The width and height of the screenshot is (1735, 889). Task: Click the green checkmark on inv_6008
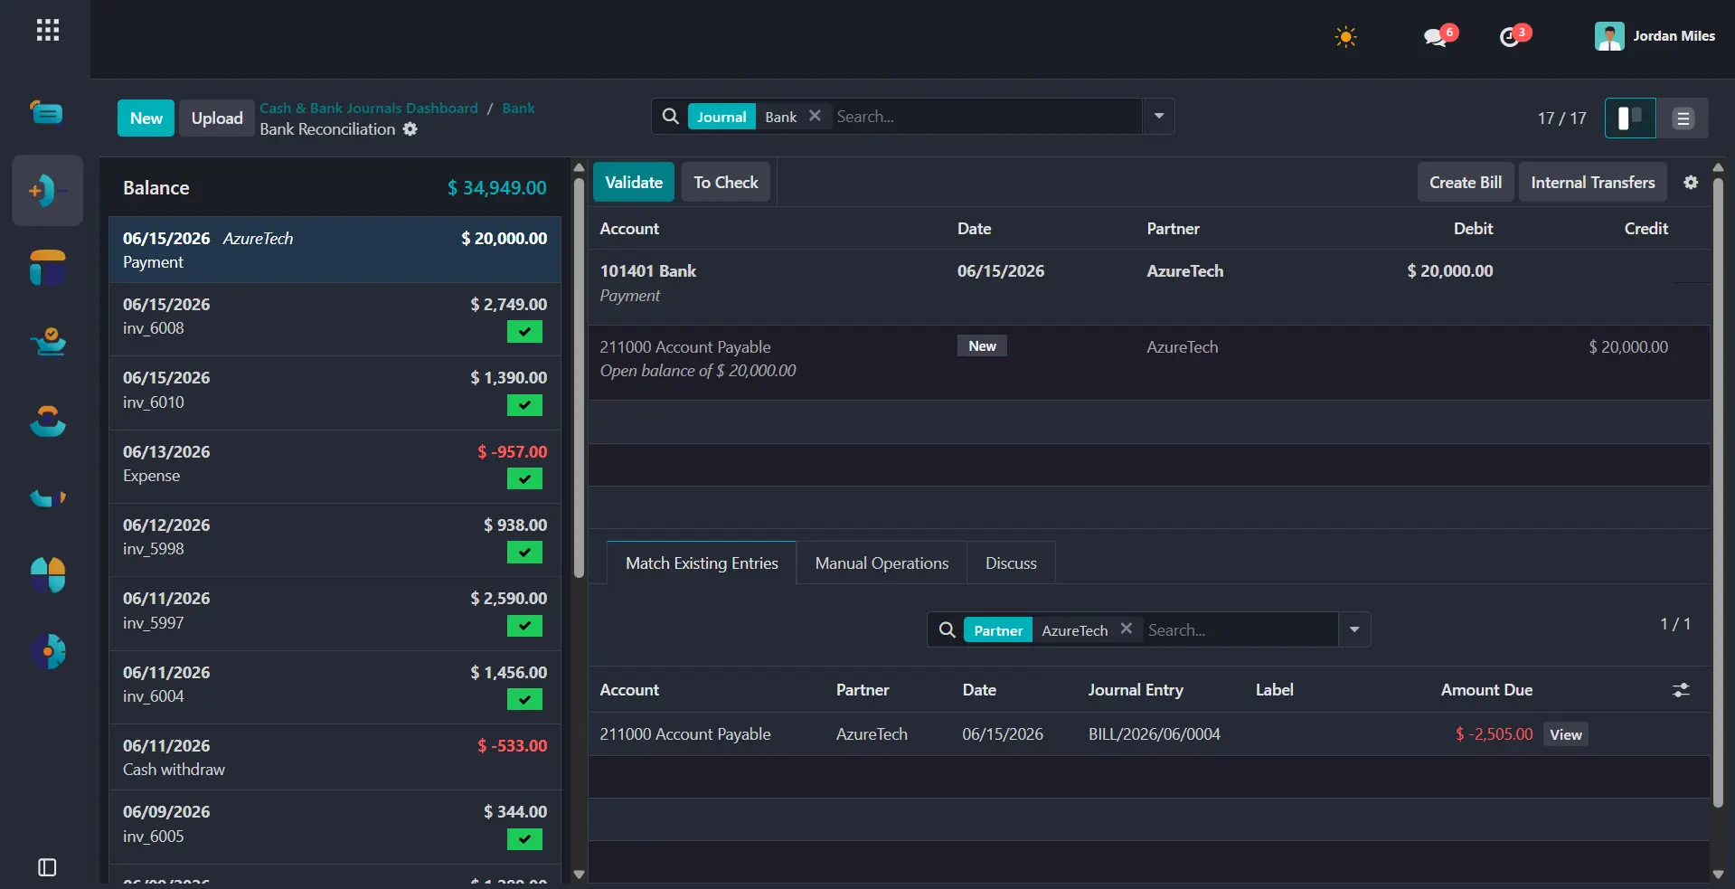524,332
